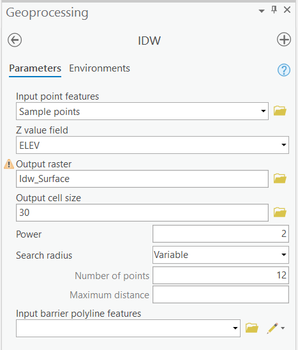Open the Search radius Variable dropdown

pyautogui.click(x=221, y=255)
